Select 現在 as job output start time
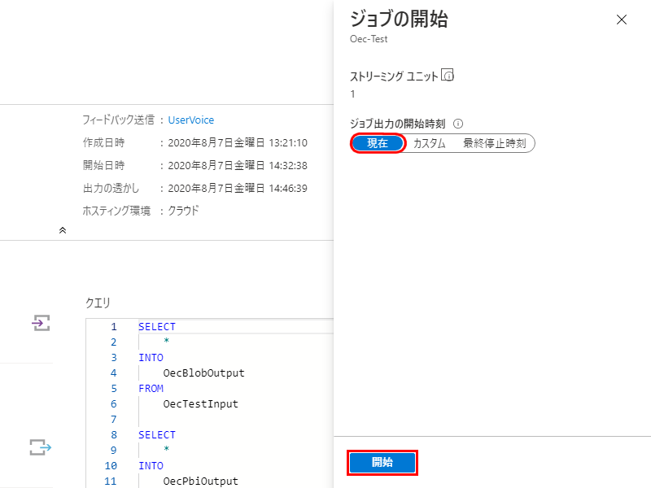 click(378, 143)
